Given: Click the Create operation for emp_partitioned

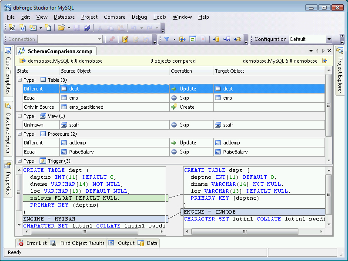Looking at the screenshot, I should coord(191,107).
